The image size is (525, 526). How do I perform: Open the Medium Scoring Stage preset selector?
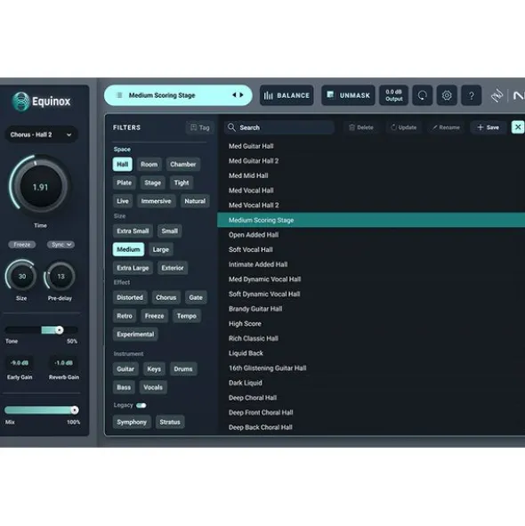pos(178,95)
